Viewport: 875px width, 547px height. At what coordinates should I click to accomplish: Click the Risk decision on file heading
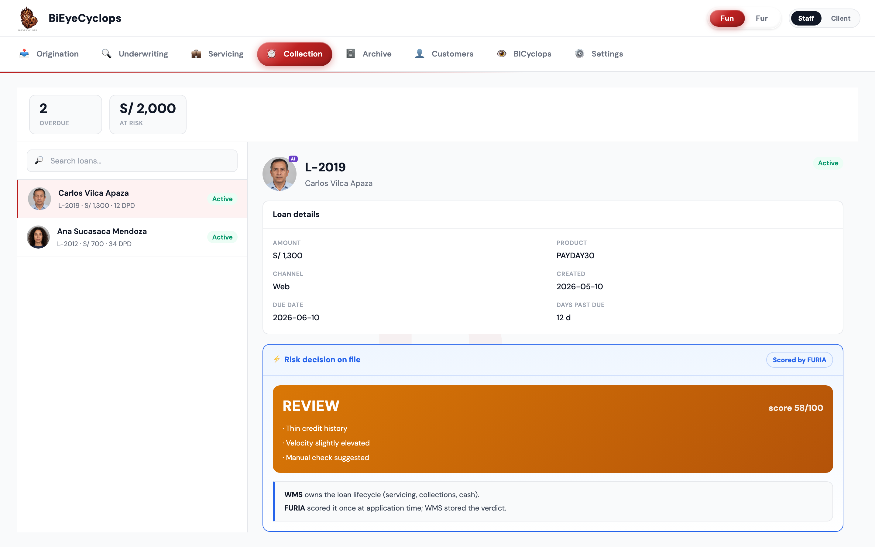pos(322,359)
